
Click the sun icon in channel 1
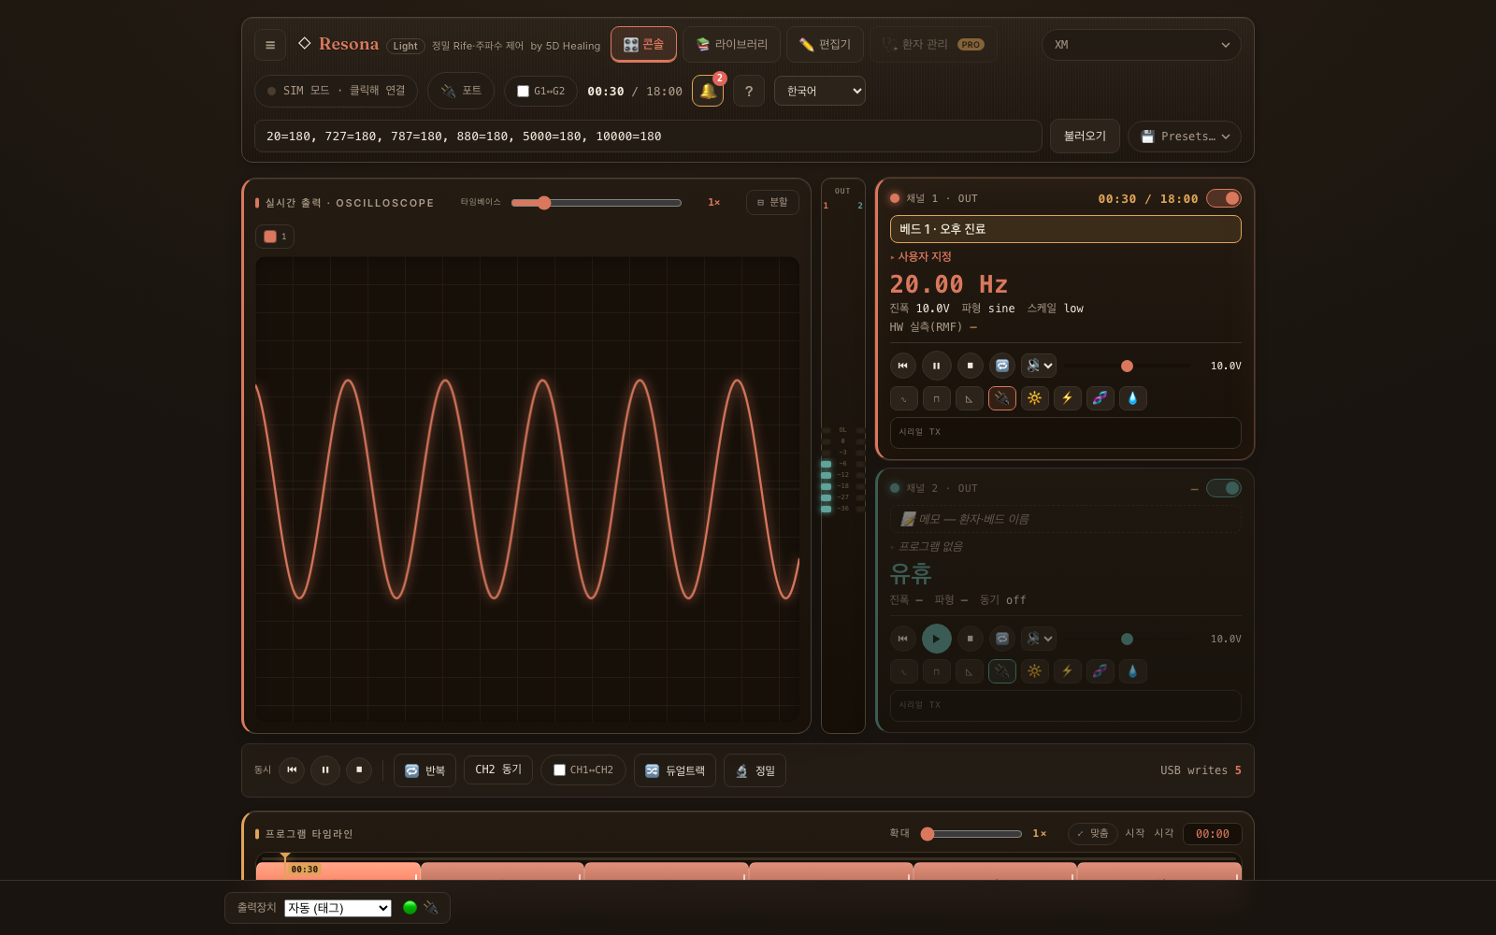1035,398
